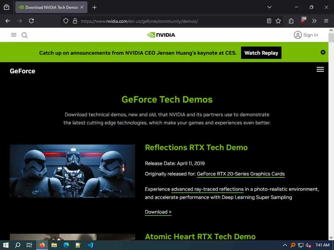Image resolution: width=334 pixels, height=250 pixels.
Task: Sign In to NVIDIA account
Action: (306, 35)
